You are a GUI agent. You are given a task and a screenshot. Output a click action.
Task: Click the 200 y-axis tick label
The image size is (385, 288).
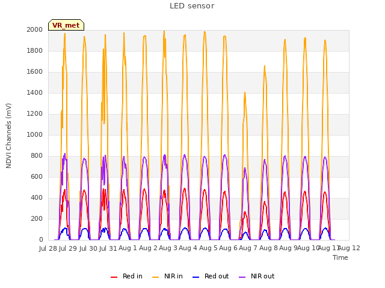point(37,218)
